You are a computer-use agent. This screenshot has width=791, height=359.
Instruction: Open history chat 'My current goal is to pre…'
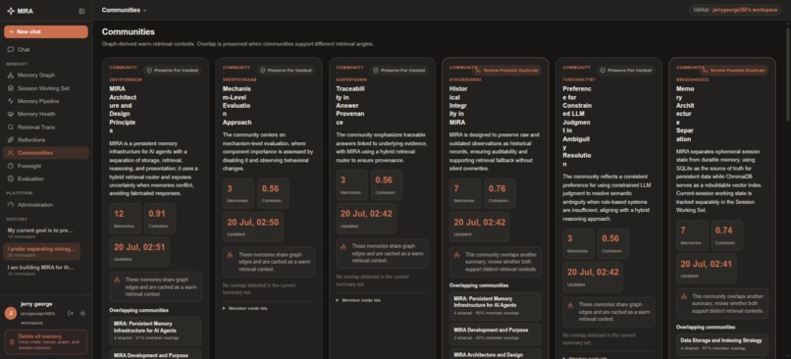point(42,232)
